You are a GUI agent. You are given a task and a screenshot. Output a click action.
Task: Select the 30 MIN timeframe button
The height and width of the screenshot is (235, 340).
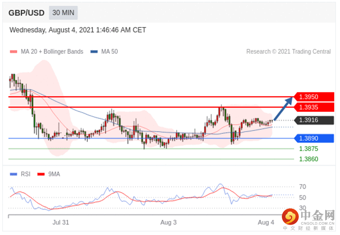coord(63,13)
